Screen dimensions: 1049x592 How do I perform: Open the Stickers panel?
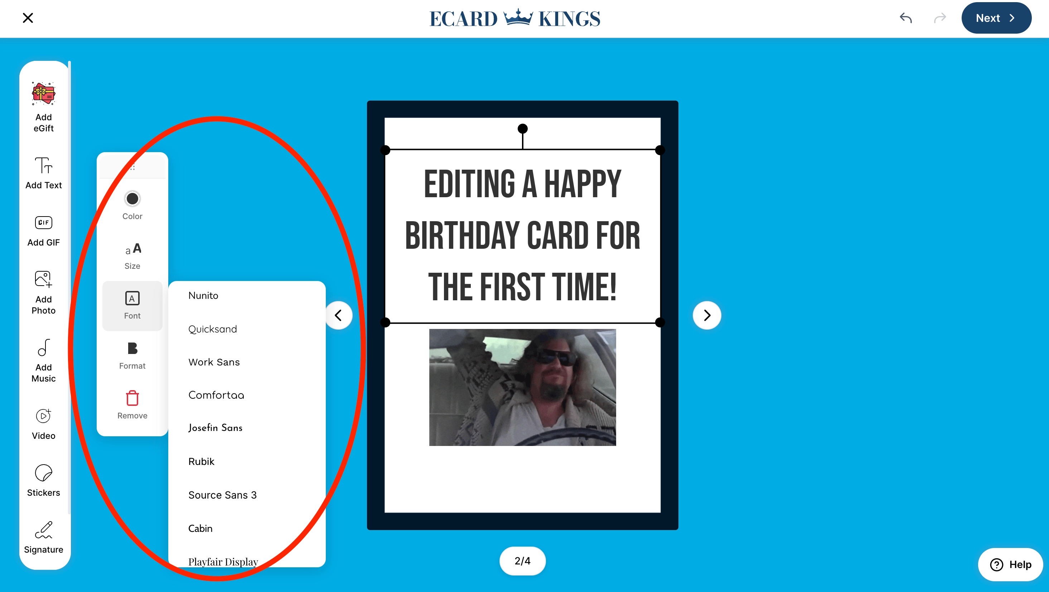(x=44, y=481)
